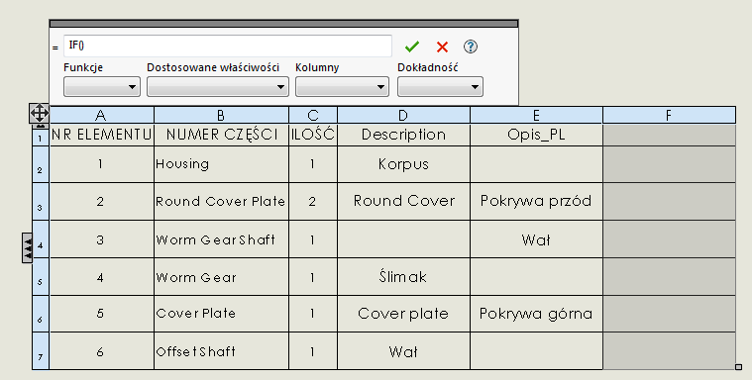
Task: Open the Kolumny dropdown
Action: pyautogui.click(x=342, y=87)
